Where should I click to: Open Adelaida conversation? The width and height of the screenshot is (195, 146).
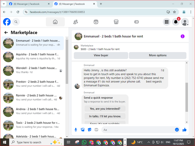pos(33,136)
